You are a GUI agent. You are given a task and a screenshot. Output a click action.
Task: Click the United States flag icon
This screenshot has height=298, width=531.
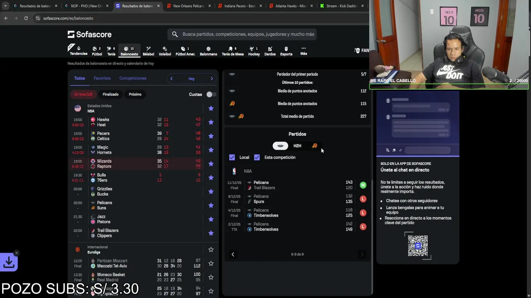[x=78, y=108]
